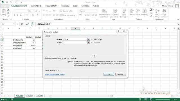Click Anuluj to cancel the dialog
Screen dimensions: 180x101
pos(121,74)
